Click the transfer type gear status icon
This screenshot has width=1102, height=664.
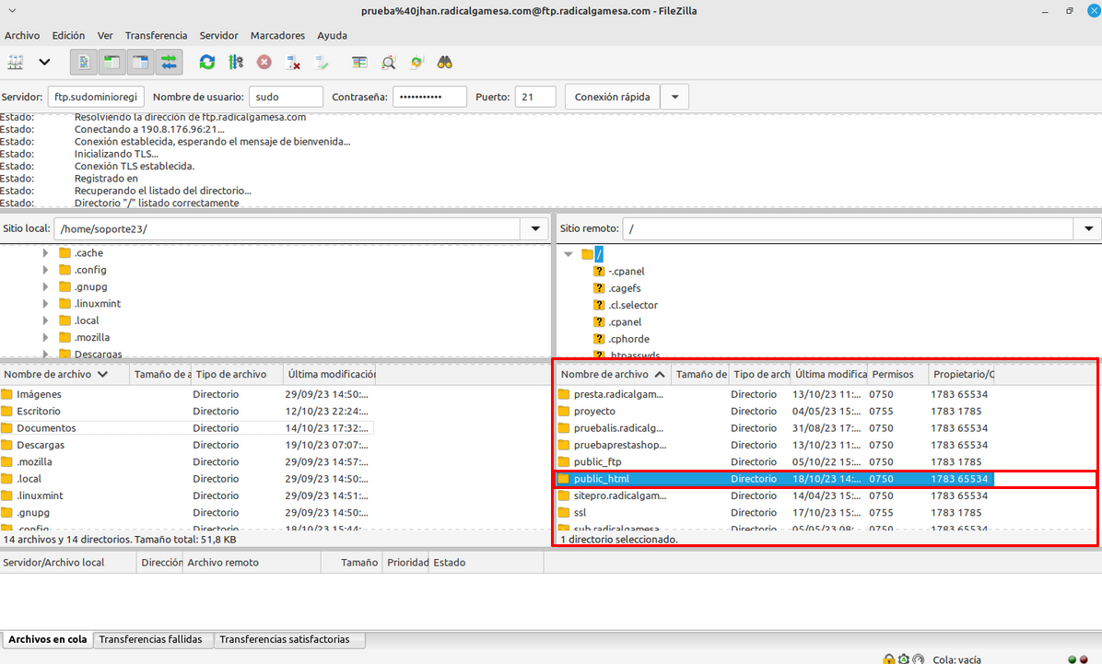(x=904, y=659)
